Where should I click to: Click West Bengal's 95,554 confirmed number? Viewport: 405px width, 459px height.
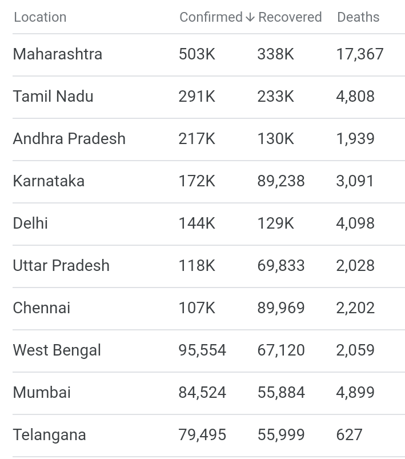click(202, 350)
